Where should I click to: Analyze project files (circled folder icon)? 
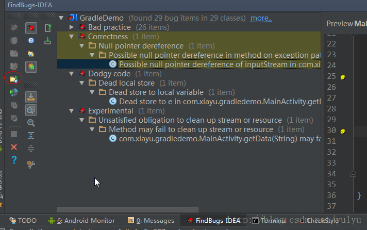click(14, 79)
